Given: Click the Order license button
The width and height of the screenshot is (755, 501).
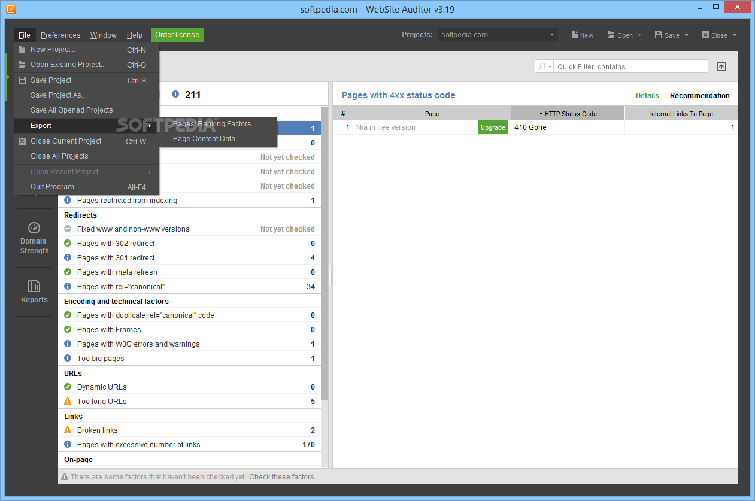Looking at the screenshot, I should pyautogui.click(x=177, y=35).
